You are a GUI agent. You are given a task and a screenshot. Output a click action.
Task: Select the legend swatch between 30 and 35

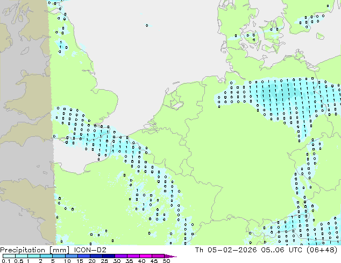tap(121, 256)
